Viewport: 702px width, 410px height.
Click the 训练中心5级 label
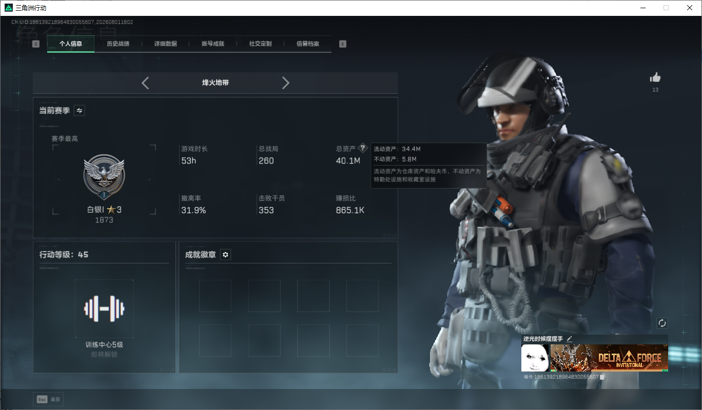point(104,345)
